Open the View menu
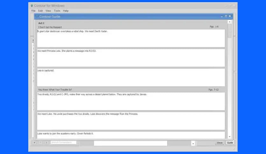Screen dimensions: 266x154 [48, 11]
